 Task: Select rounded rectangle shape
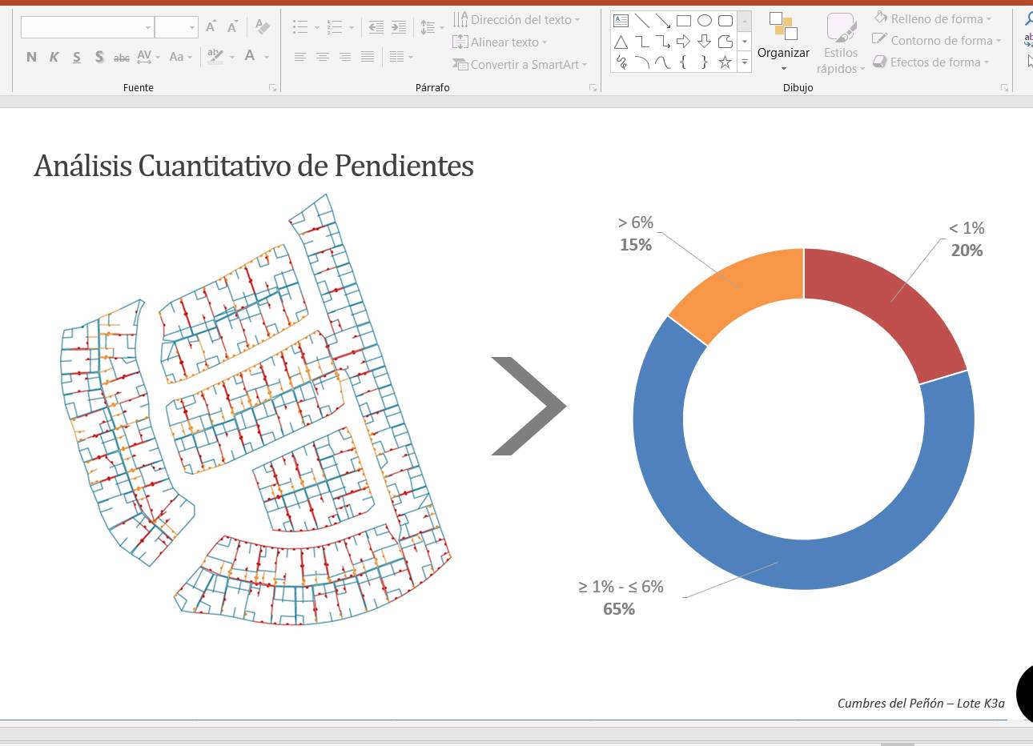pos(725,21)
